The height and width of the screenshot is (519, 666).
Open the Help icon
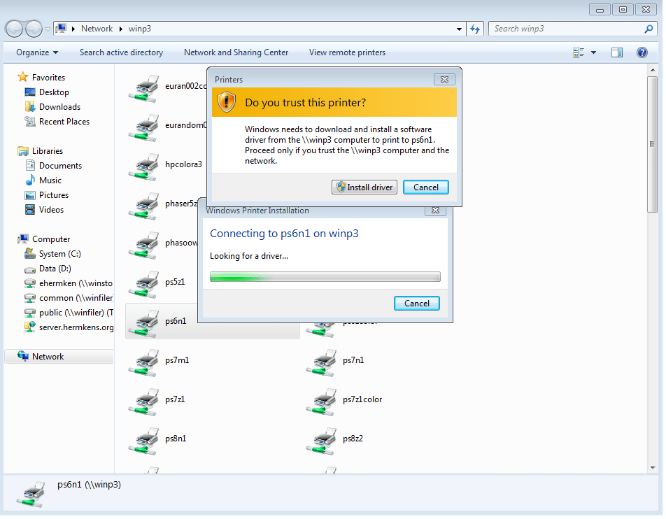pos(642,52)
